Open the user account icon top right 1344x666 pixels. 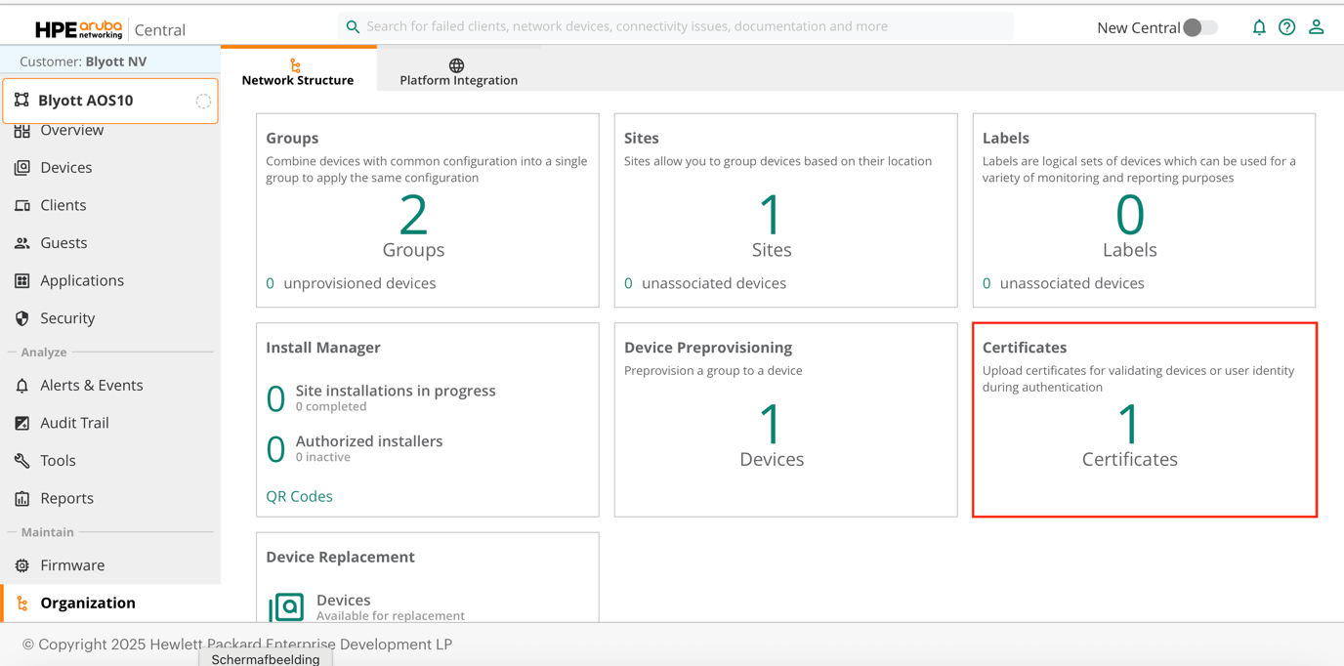[x=1316, y=26]
